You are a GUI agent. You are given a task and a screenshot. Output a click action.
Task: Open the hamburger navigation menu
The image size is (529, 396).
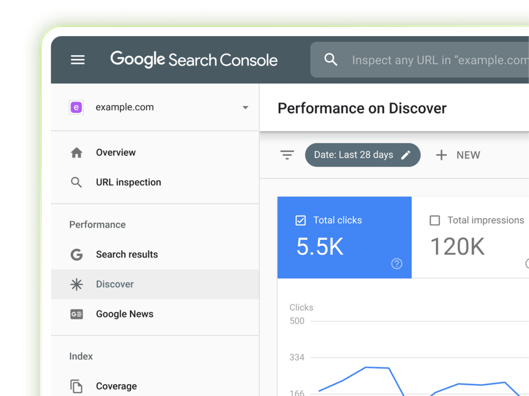point(78,60)
